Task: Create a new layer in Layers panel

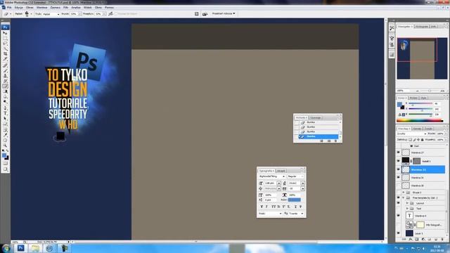Action: point(436,239)
